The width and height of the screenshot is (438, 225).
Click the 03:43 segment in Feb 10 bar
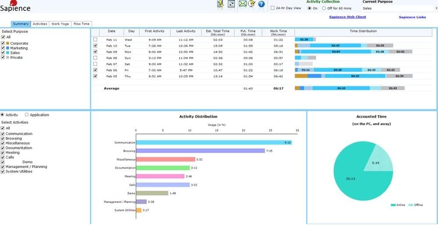click(x=336, y=46)
